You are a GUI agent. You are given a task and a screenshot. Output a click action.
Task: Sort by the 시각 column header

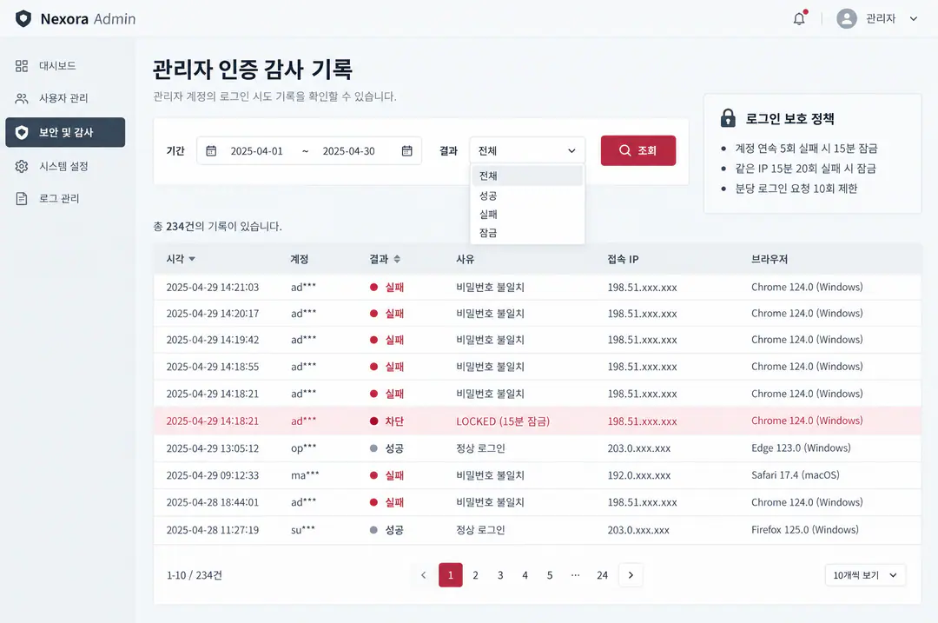(x=181, y=259)
